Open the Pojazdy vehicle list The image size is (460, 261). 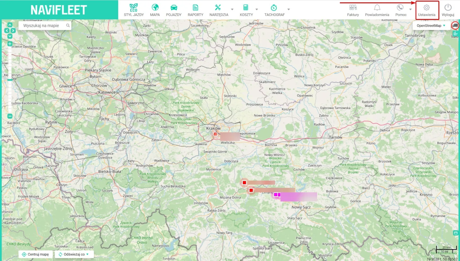174,10
